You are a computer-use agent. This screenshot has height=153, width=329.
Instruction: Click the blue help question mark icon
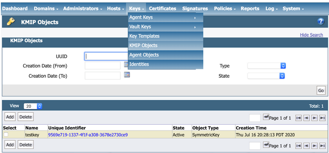pos(321,22)
